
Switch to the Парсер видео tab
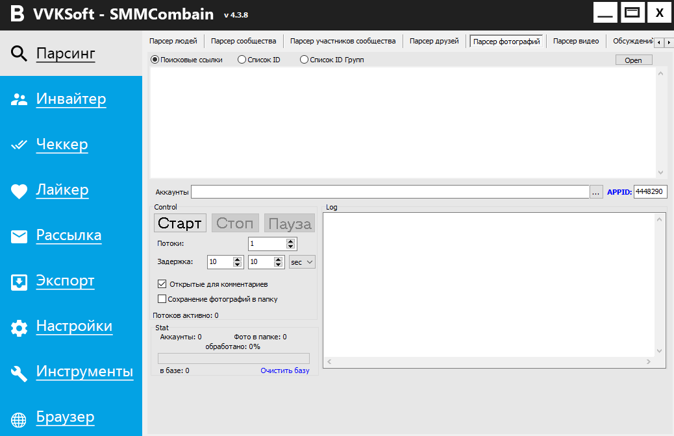pos(575,42)
